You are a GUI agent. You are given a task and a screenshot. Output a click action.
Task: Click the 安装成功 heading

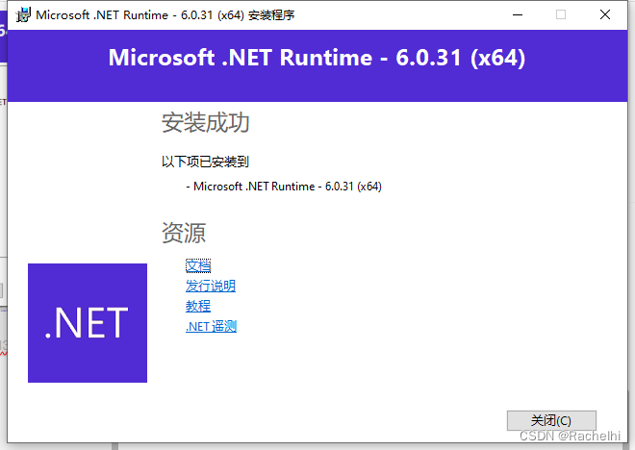pyautogui.click(x=205, y=123)
